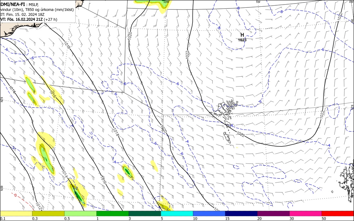
Task: Click the yellow 0.1–0.3 legend swatch
Action: click(x=16, y=214)
